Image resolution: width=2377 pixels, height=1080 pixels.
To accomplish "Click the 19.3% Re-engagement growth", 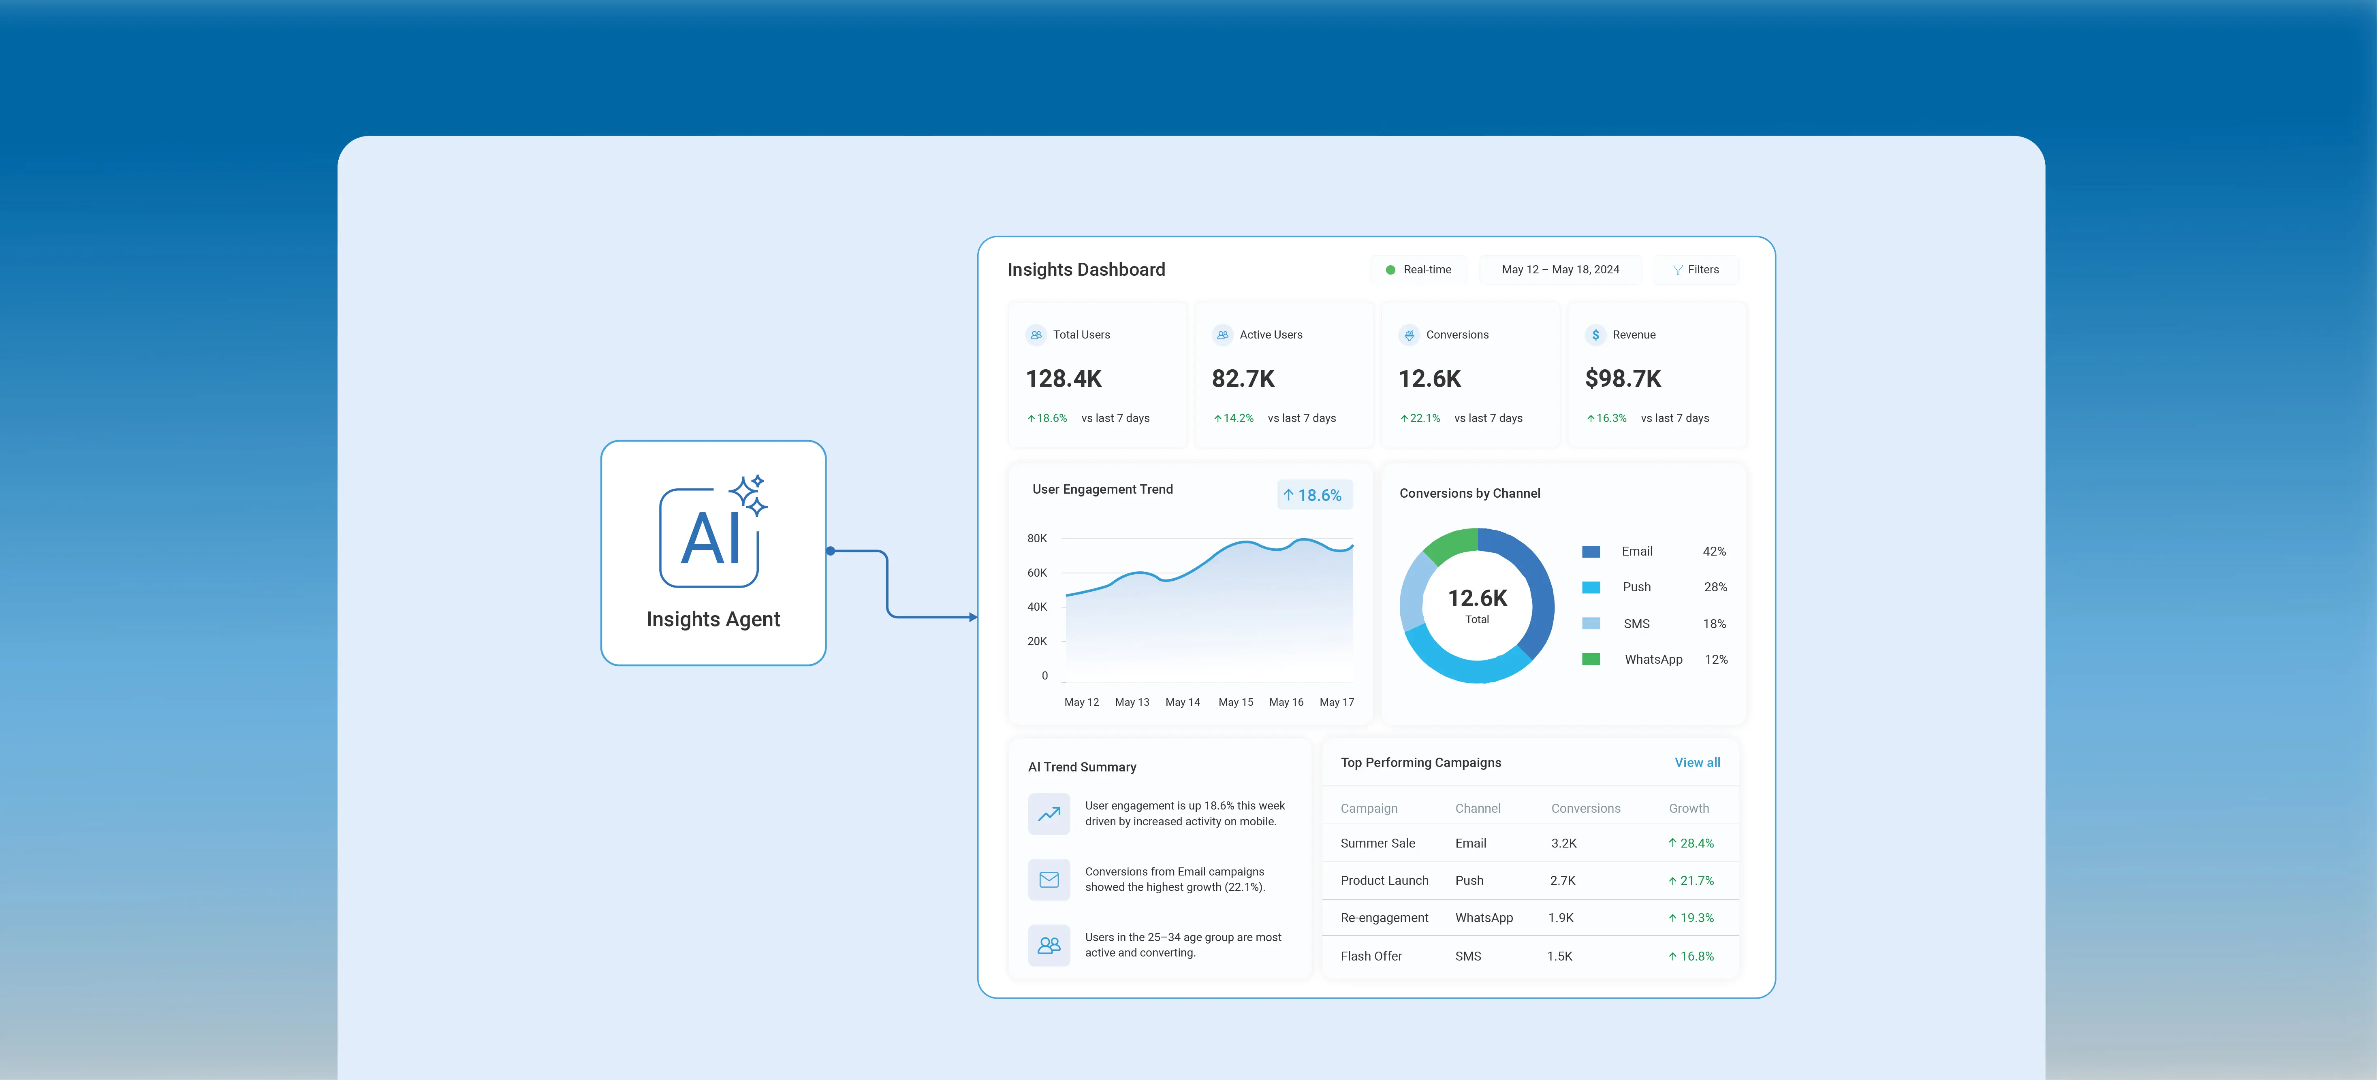I will coord(1697,918).
